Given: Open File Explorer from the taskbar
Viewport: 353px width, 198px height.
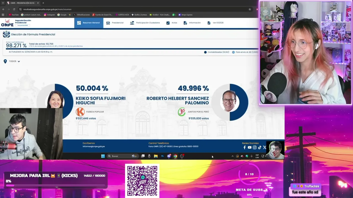Looking at the screenshot, I should (156, 156).
